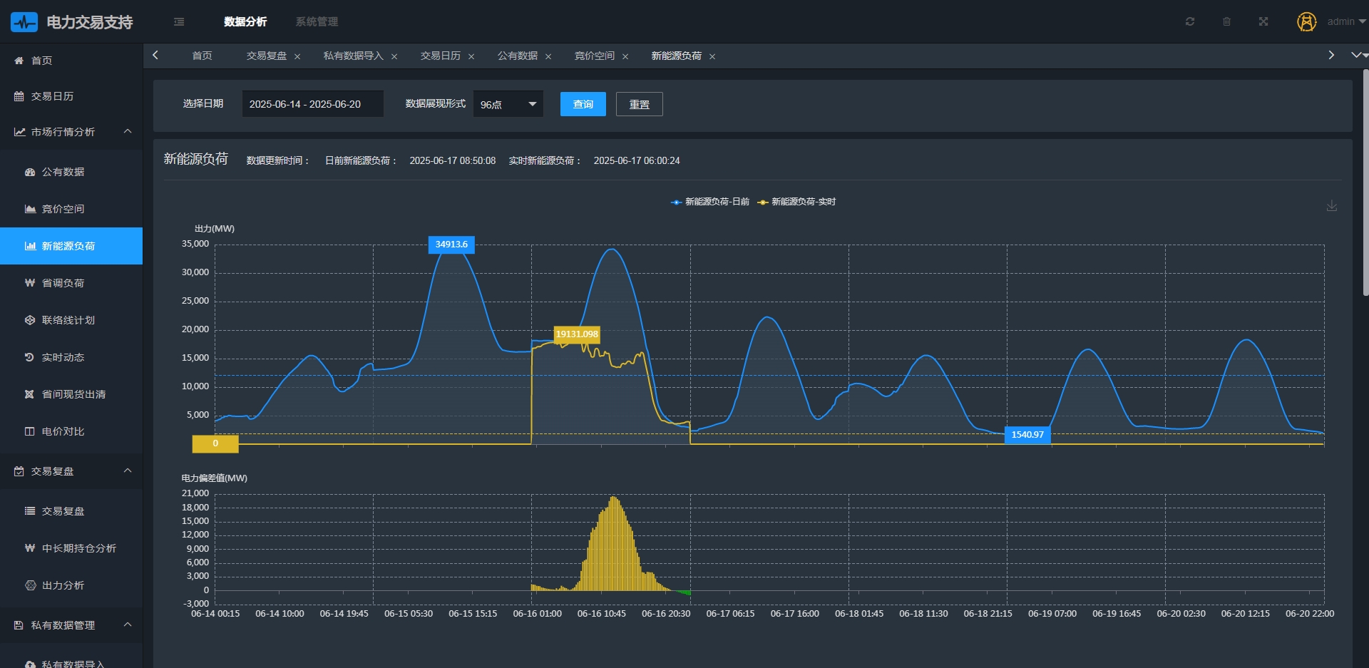Switch to the 系统管理 top menu
Viewport: 1369px width, 668px height.
317,21
